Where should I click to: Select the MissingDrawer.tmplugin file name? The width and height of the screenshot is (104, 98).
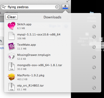[x=34, y=55]
